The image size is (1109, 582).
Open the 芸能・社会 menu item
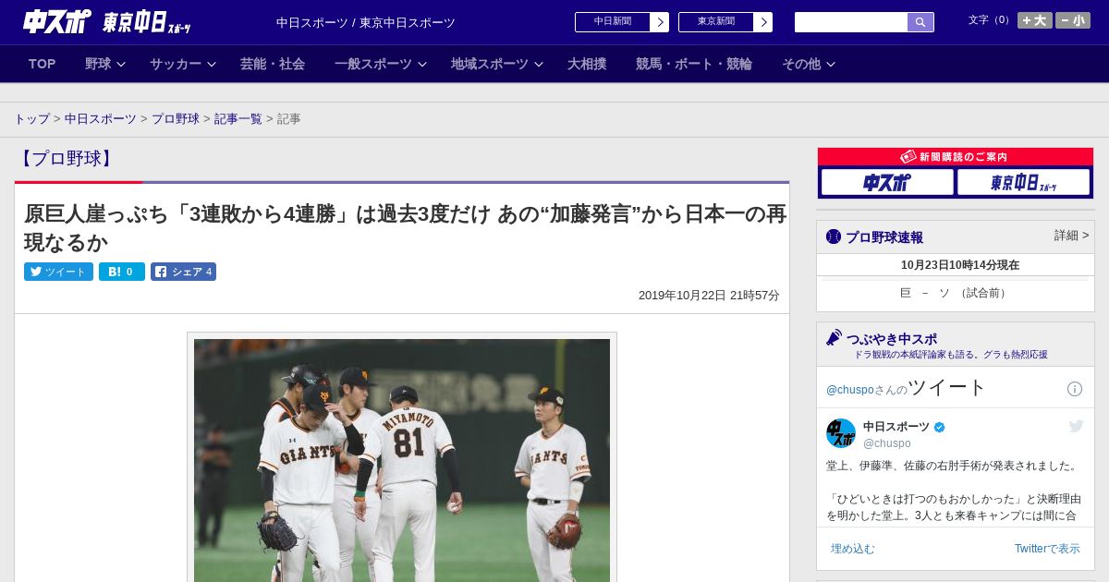273,64
